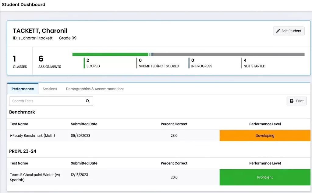
Task: Click Benchmark table Performance Level column header
Action: (x=265, y=124)
